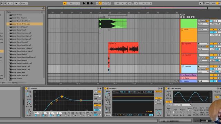Toggle the EQ Eight Adaptive Q On button
Viewport: 221px width, 124px height.
(97, 105)
